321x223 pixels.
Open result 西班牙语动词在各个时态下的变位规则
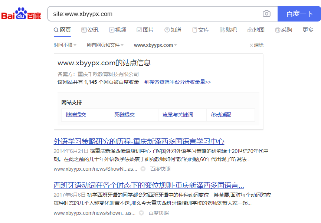point(149,185)
